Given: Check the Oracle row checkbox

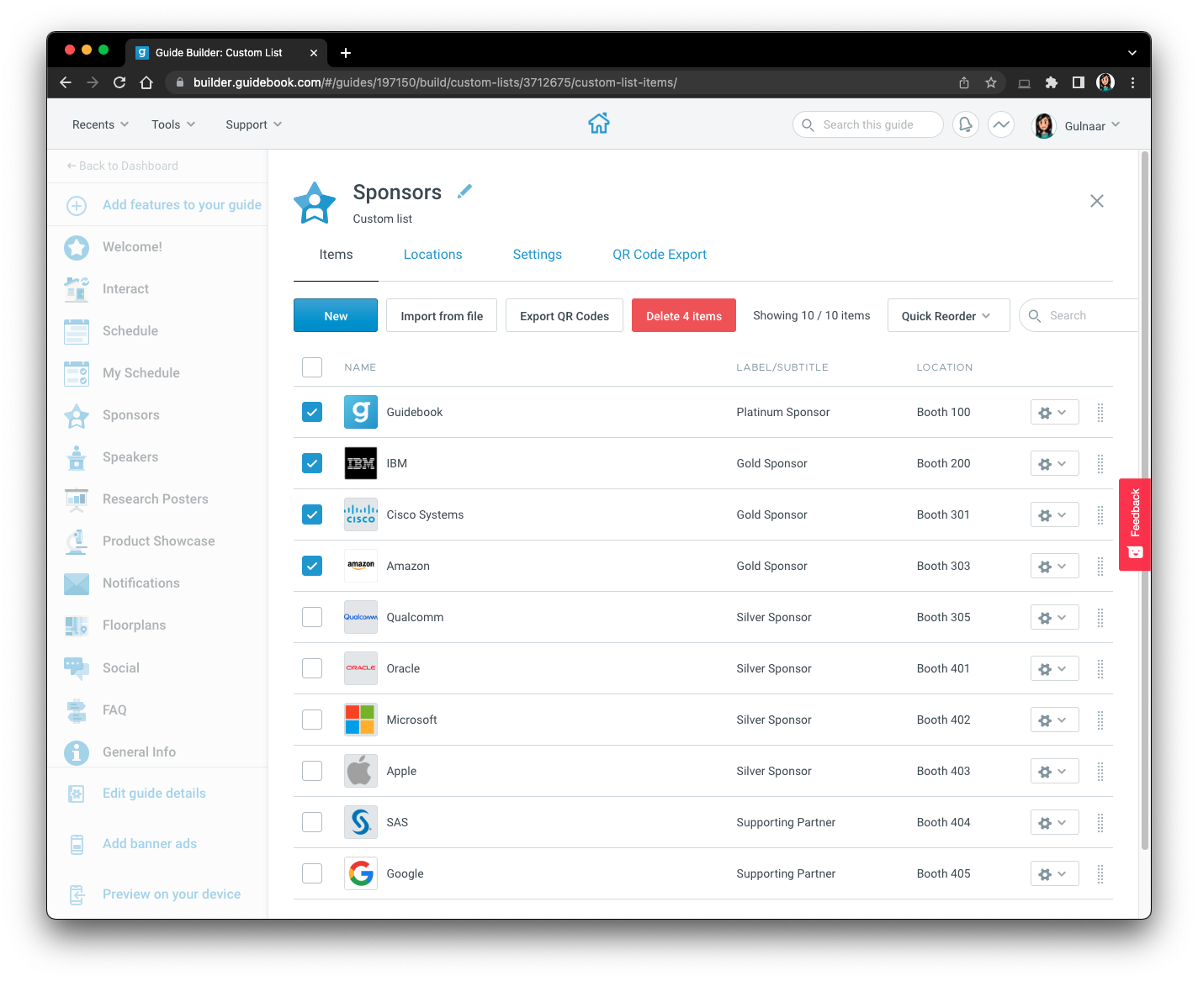Looking at the screenshot, I should click(x=312, y=668).
